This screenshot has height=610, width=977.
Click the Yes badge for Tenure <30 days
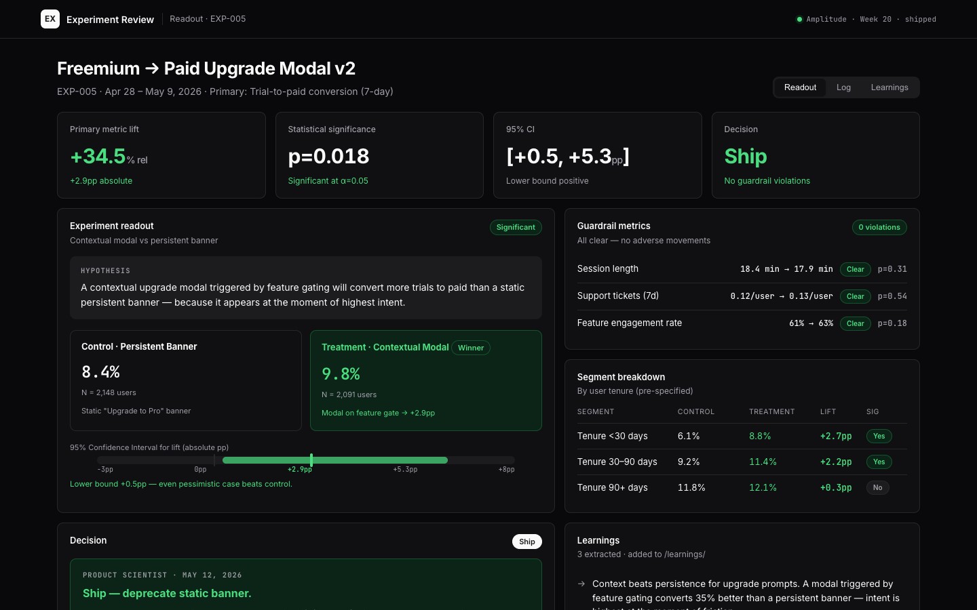879,436
